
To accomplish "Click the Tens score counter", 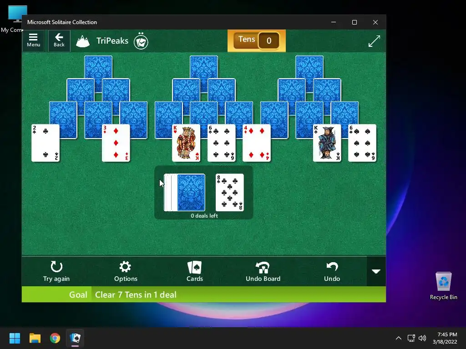I will pyautogui.click(x=257, y=40).
